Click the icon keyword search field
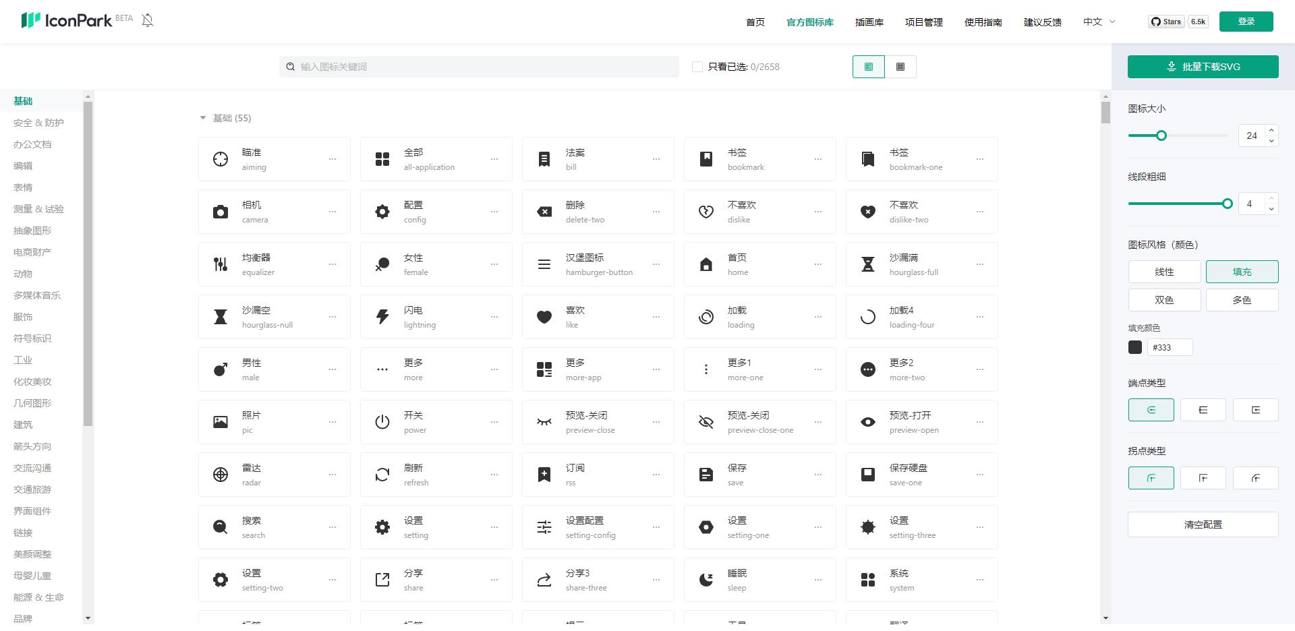1295x631 pixels. (479, 66)
